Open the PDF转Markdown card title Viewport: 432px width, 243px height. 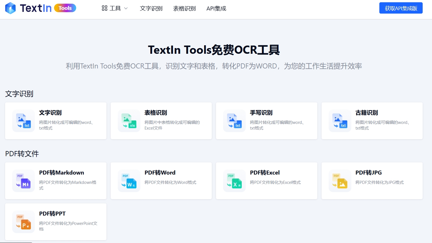coord(61,173)
